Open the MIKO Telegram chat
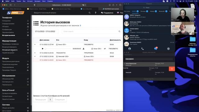Image resolution: width=199 pixels, height=112 pixels. pyautogui.click(x=147, y=17)
